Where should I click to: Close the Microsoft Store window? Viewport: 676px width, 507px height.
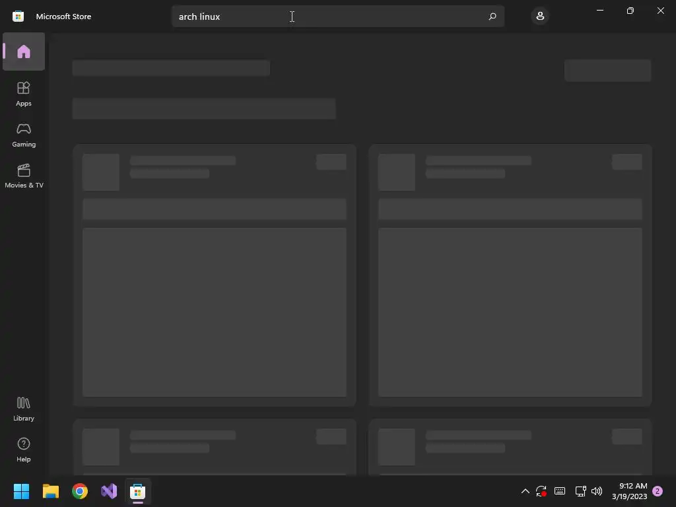coord(660,11)
